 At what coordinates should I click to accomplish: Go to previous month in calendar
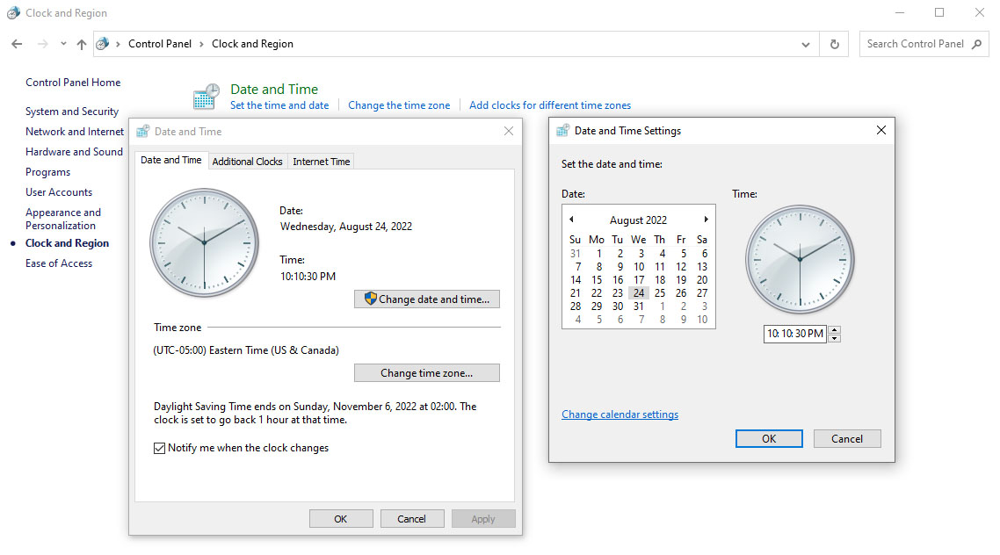(x=571, y=220)
